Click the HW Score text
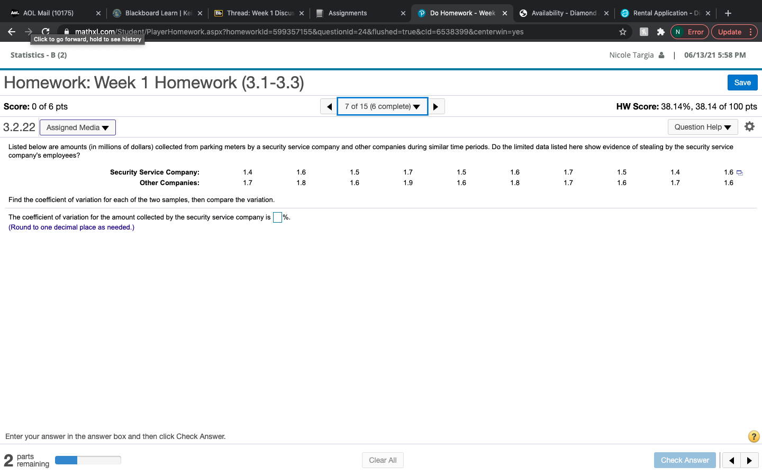The width and height of the screenshot is (762, 476). click(x=686, y=106)
